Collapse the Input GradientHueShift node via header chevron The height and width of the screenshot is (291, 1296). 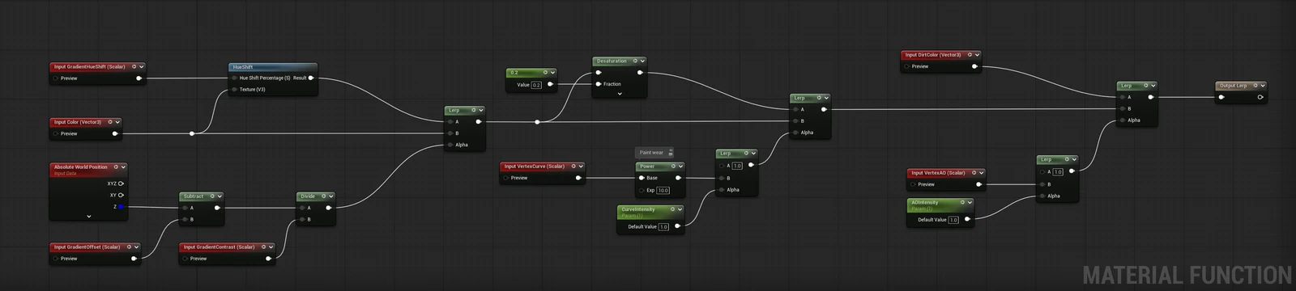142,67
